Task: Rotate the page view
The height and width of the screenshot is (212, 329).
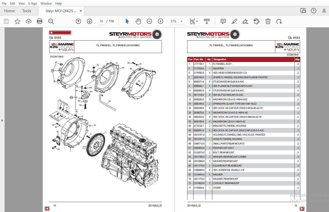Action: [x=279, y=21]
